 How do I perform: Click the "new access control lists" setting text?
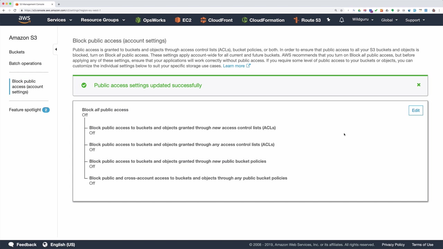coord(182,128)
